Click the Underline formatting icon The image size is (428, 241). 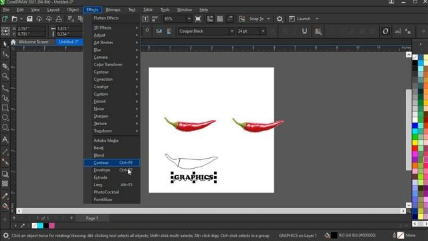point(305,31)
